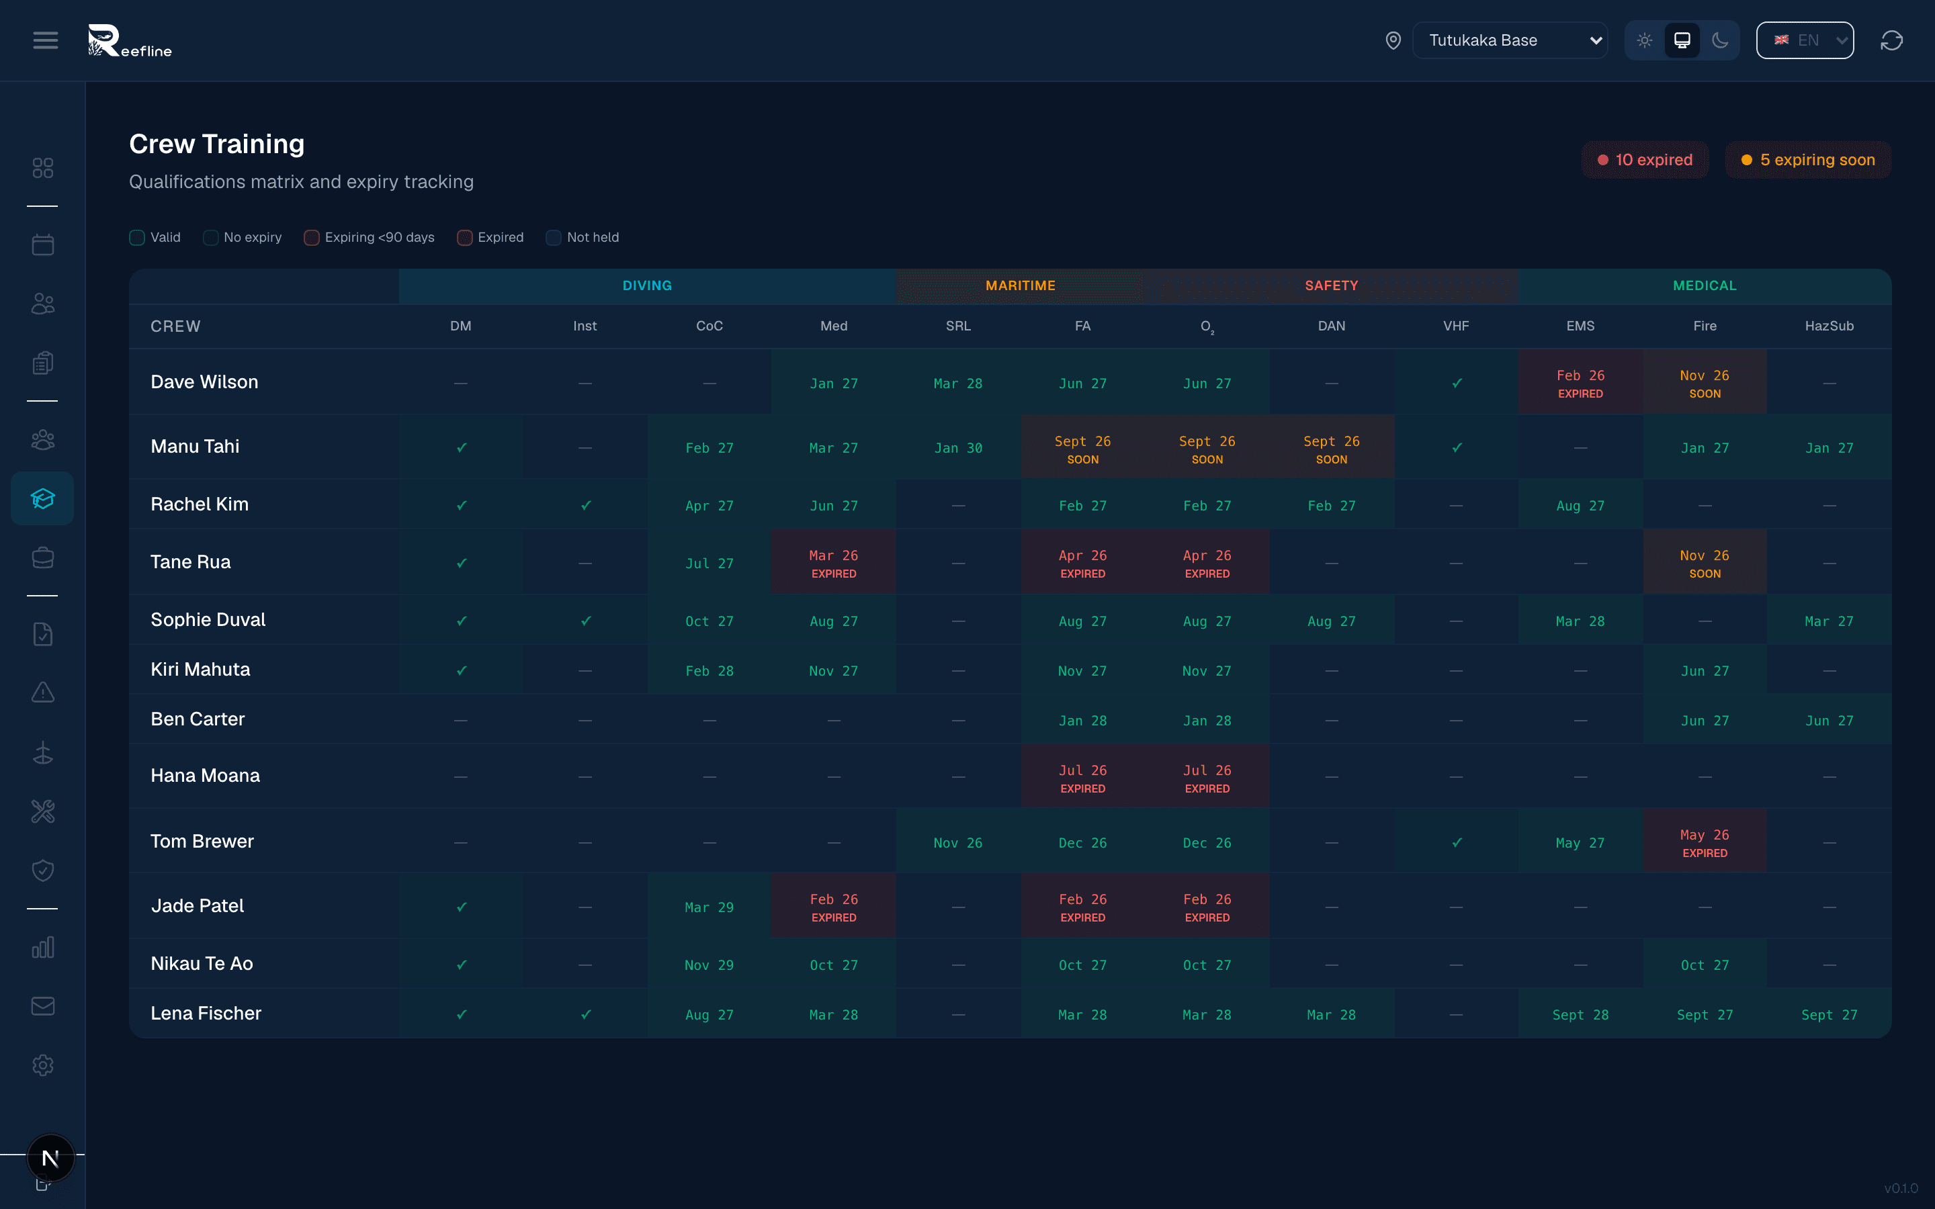Open the calendar icon in sidebar

(x=43, y=244)
